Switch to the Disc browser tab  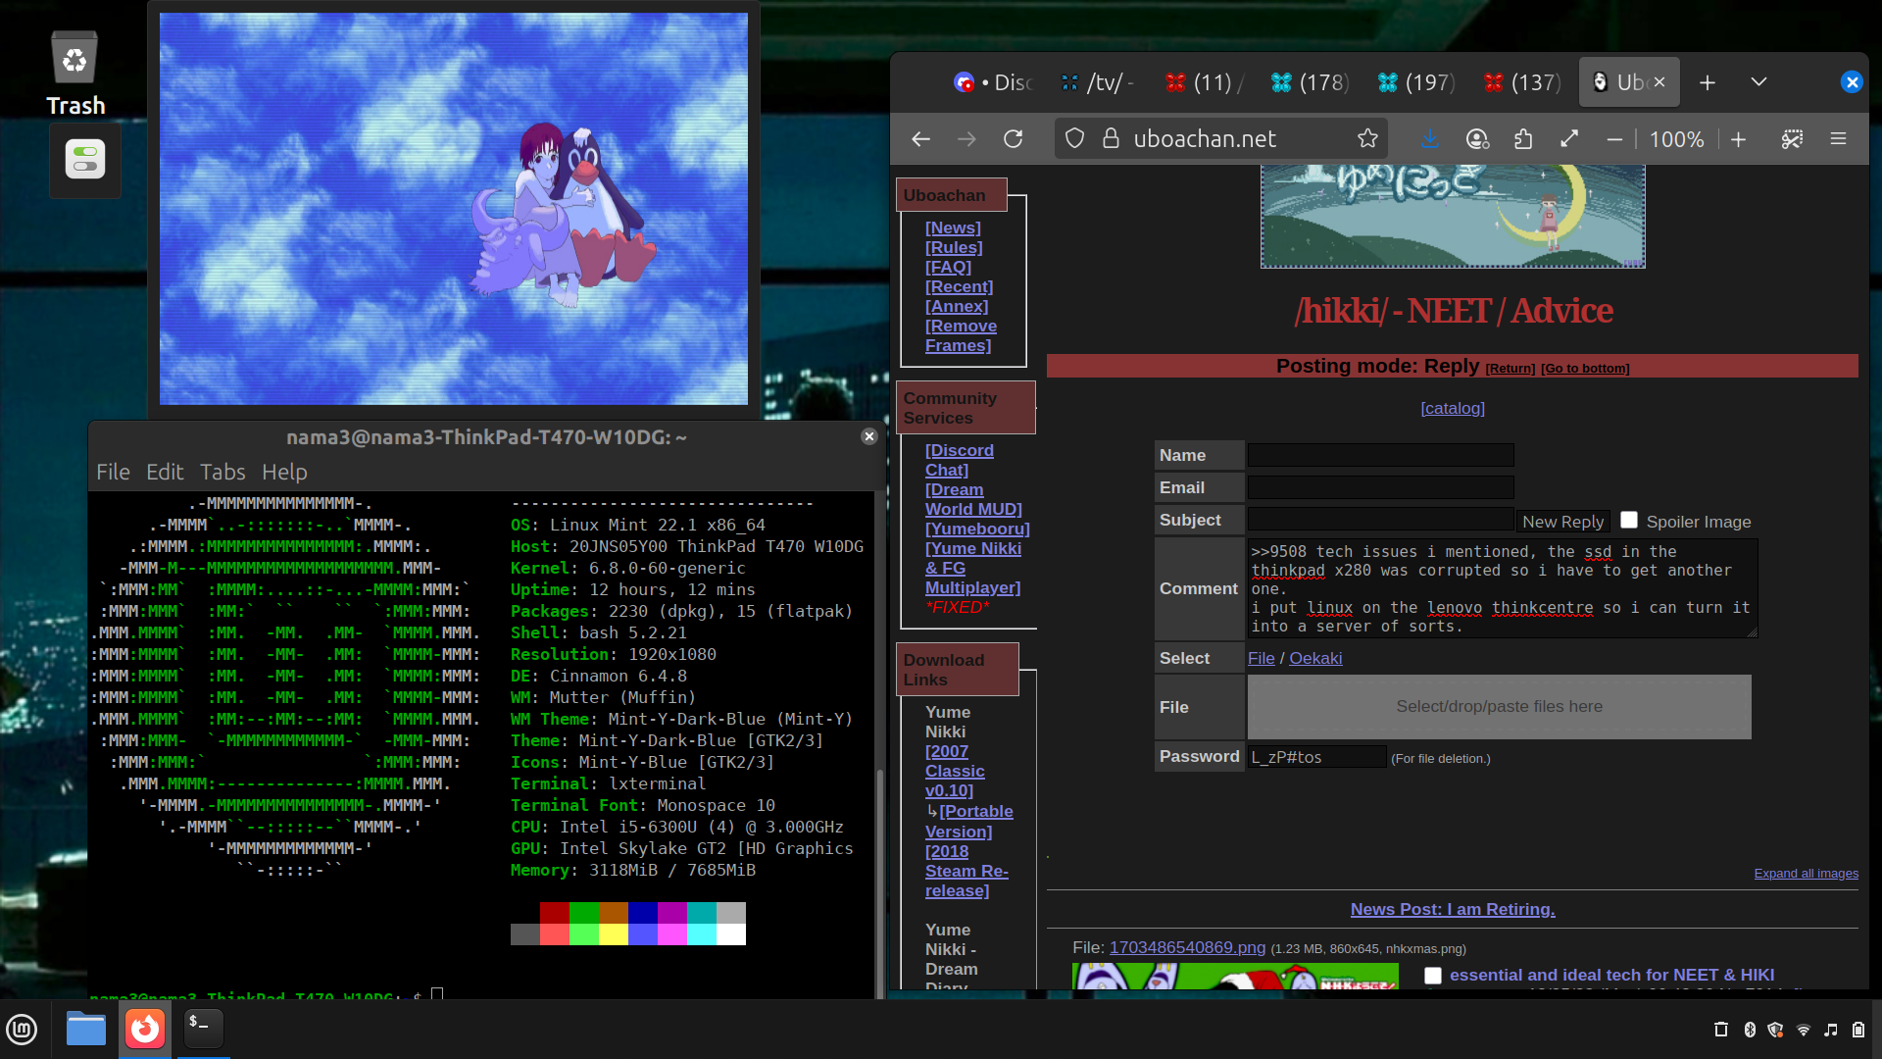[993, 82]
